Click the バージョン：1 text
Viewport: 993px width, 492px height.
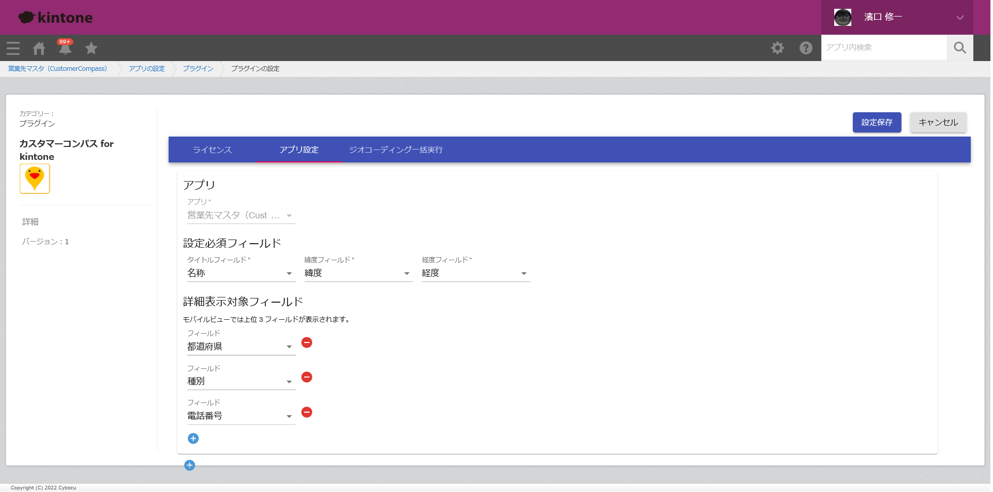click(45, 242)
